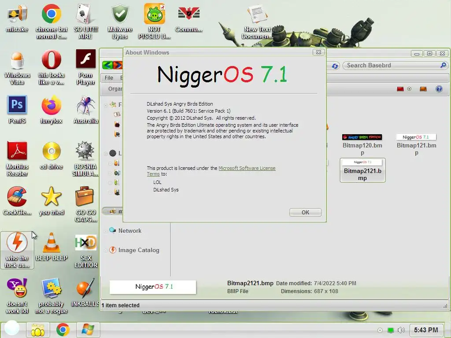
Task: Click the 'BMP File' type label
Action: [237, 291]
